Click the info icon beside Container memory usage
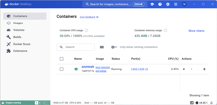Image resolution: width=217 pixels, height=105 pixels. [x=165, y=30]
